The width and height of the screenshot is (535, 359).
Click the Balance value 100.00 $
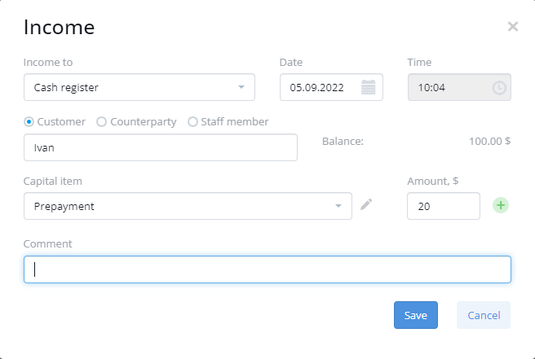click(489, 141)
